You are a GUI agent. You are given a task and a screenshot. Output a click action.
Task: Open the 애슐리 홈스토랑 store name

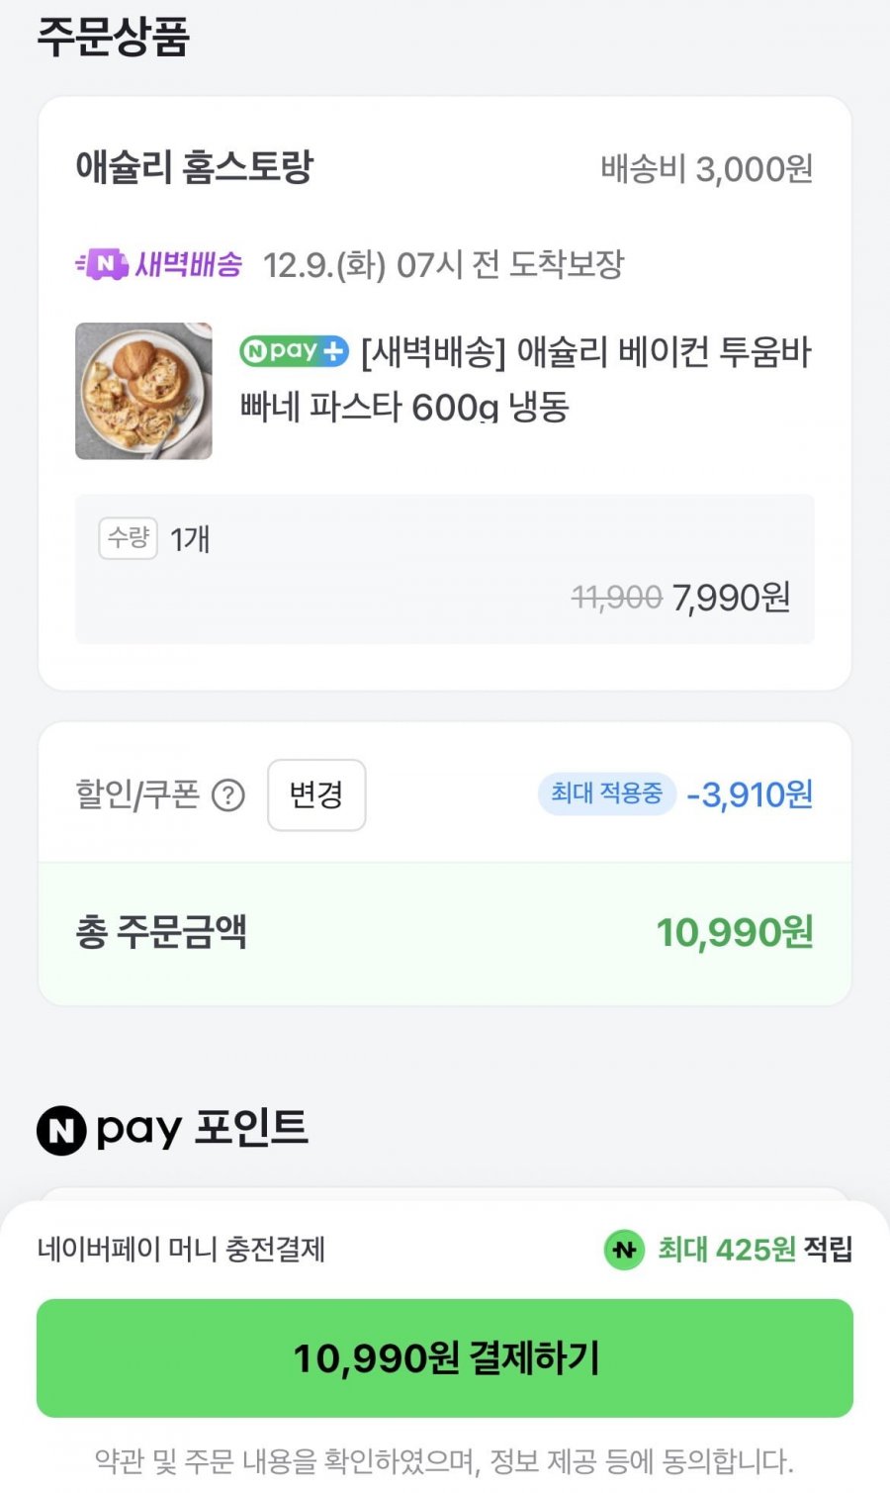click(x=194, y=167)
